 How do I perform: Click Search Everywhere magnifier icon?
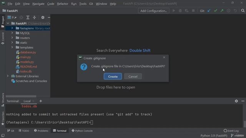pos(243,11)
